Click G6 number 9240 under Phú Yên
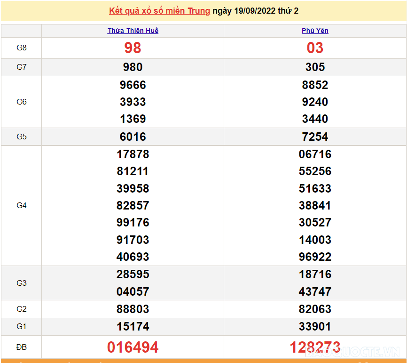407x363 pixels. 315,102
